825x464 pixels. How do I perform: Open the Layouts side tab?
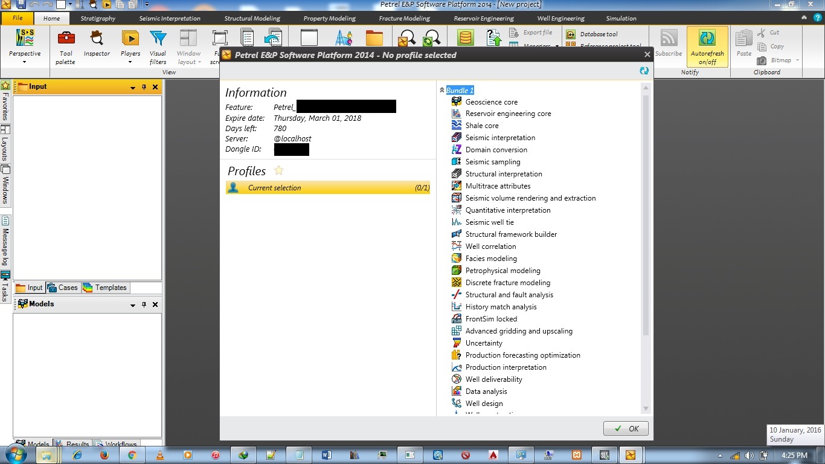point(5,143)
